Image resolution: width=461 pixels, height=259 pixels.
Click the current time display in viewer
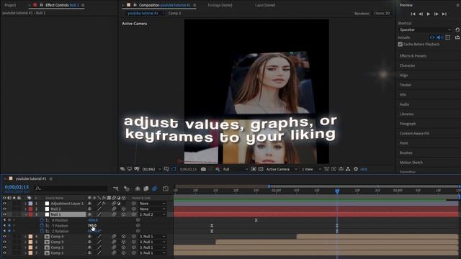[188, 169]
